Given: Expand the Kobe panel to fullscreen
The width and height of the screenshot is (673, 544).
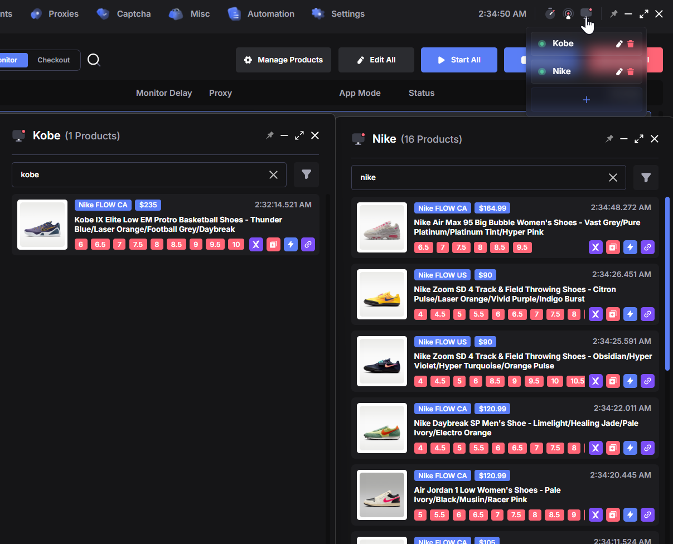Looking at the screenshot, I should (299, 135).
